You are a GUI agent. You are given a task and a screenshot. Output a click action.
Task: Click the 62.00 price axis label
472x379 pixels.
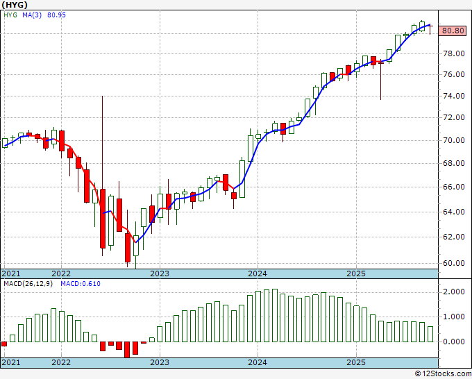point(454,237)
